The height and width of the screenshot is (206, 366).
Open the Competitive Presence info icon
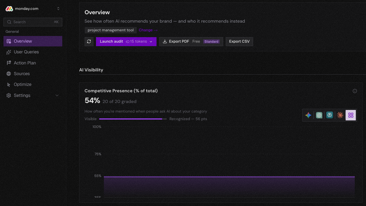(x=355, y=91)
